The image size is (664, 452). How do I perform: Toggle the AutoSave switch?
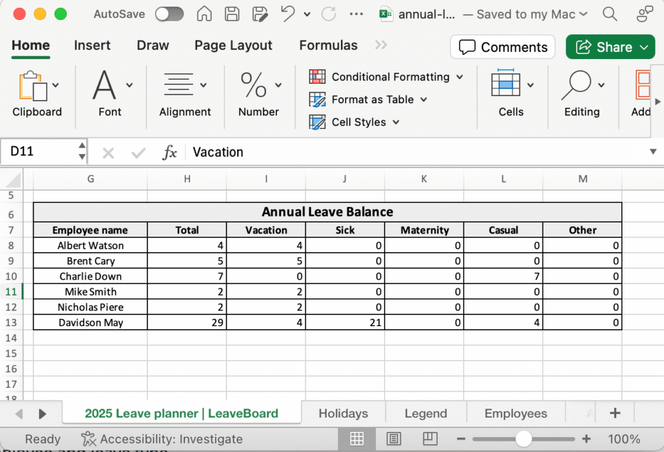click(169, 14)
